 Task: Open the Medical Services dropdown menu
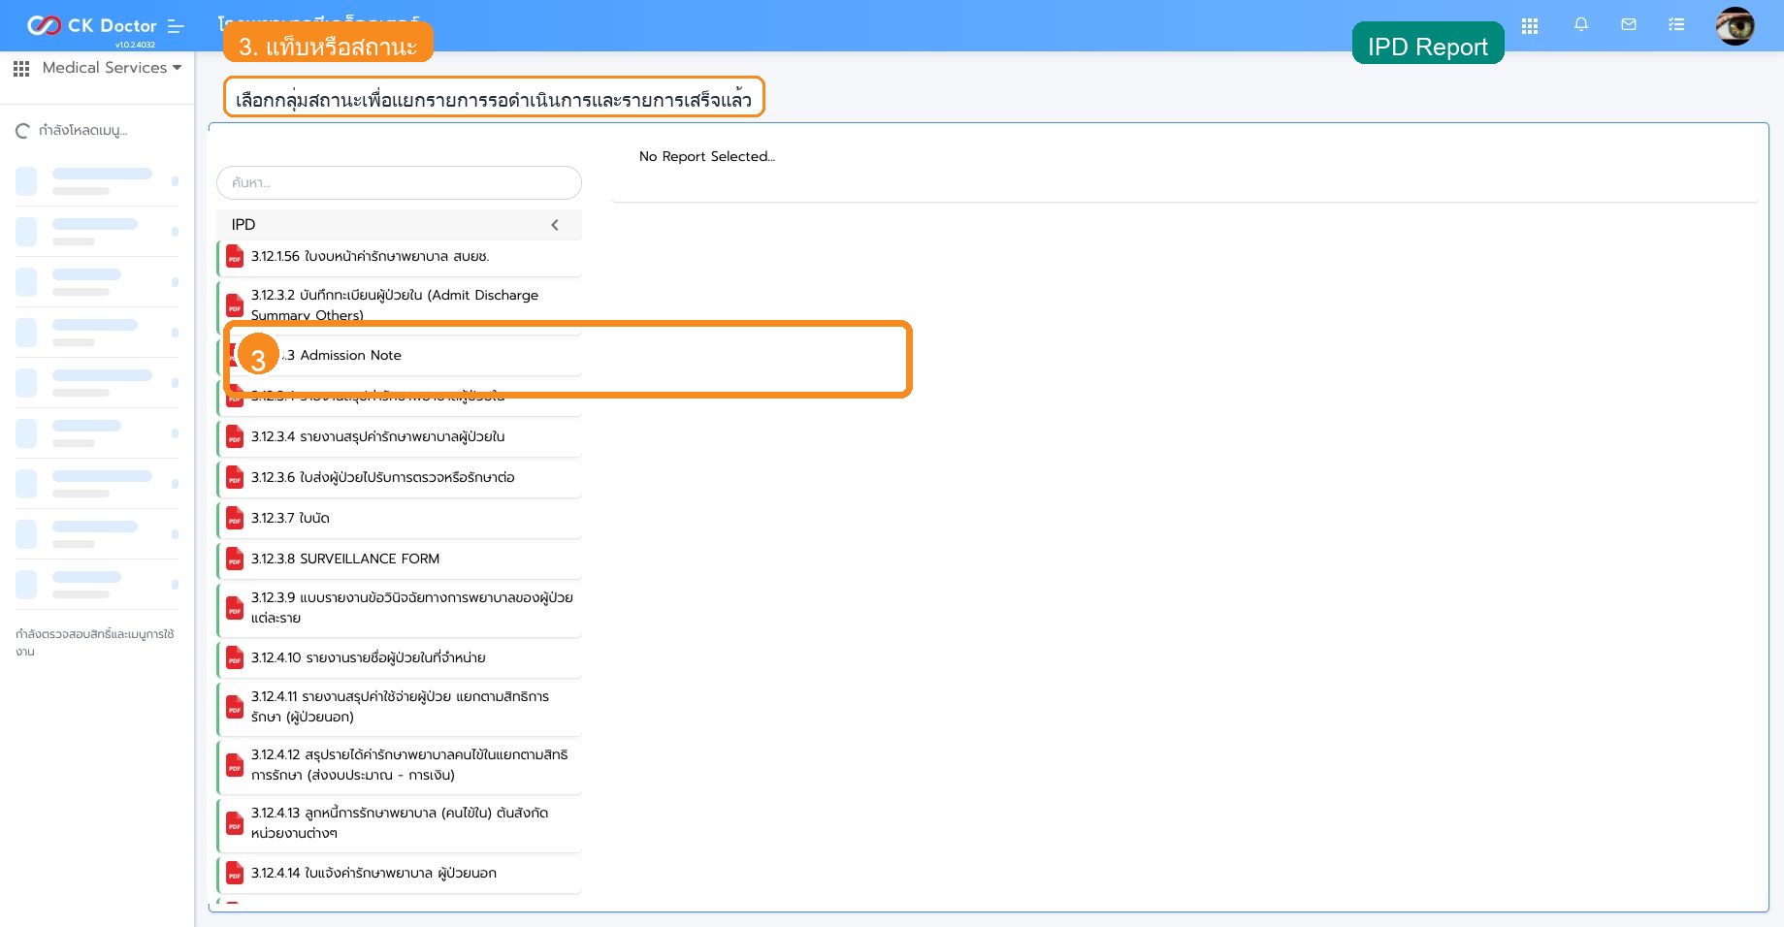pos(112,68)
